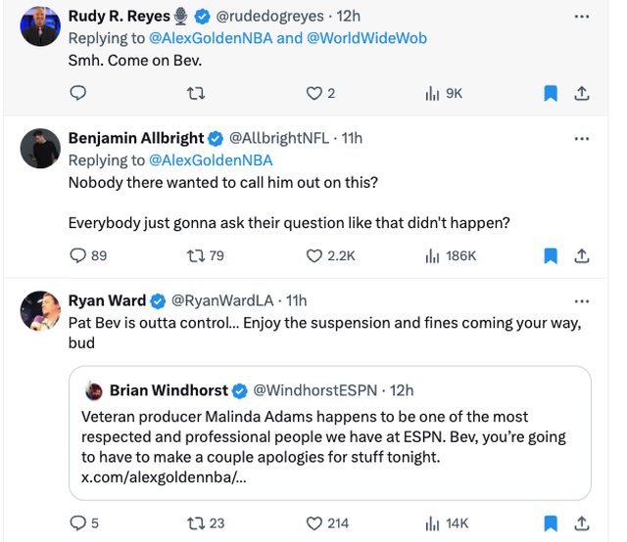Toggle bookmark on Rudy R. Reyes' tweet

[x=551, y=93]
